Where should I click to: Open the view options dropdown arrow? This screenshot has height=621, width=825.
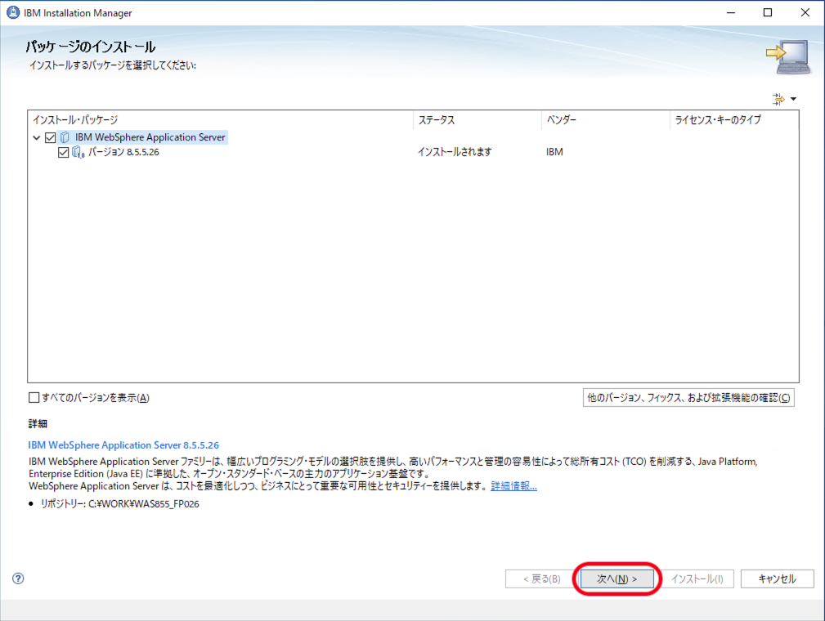click(793, 99)
